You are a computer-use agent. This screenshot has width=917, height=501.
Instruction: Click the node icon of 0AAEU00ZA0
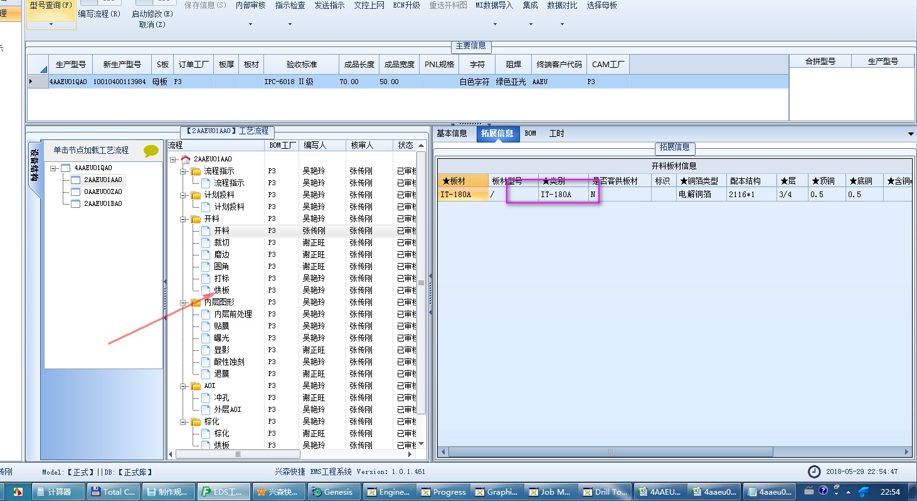[x=75, y=192]
